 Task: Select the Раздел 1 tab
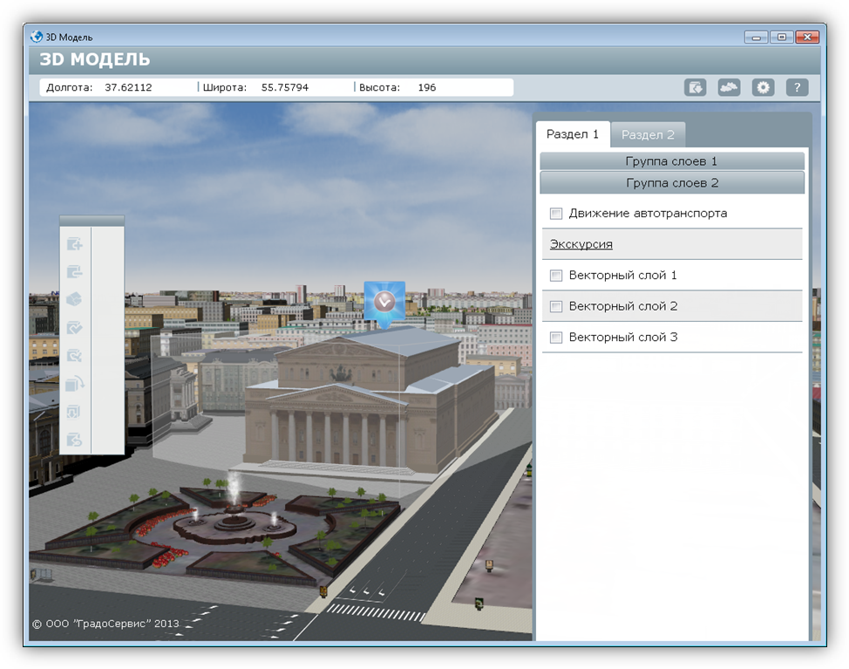[572, 134]
